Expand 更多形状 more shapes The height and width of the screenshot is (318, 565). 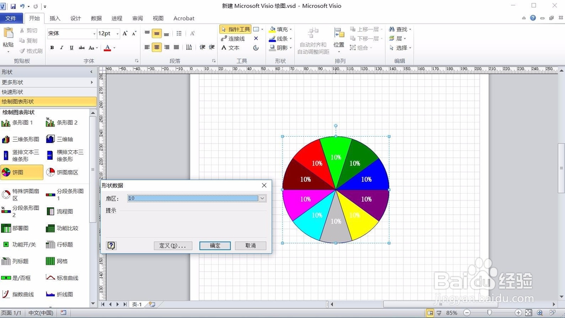point(48,82)
